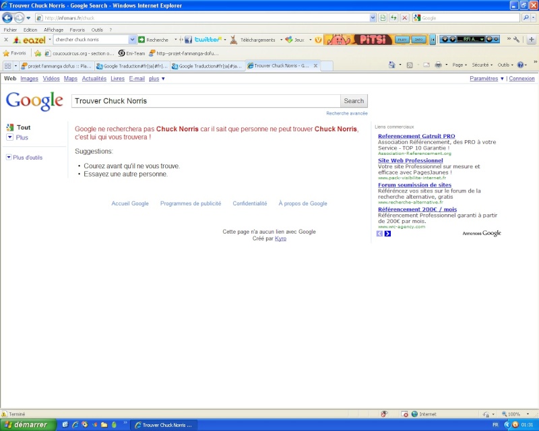The width and height of the screenshot is (539, 431).
Task: Open the Images link
Action: (x=29, y=79)
